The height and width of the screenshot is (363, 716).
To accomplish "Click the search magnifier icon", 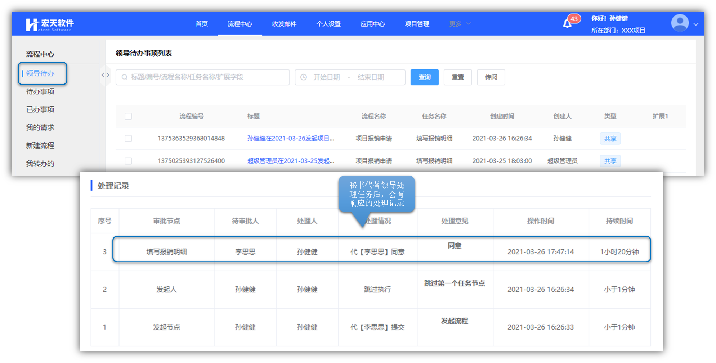I will coord(125,77).
